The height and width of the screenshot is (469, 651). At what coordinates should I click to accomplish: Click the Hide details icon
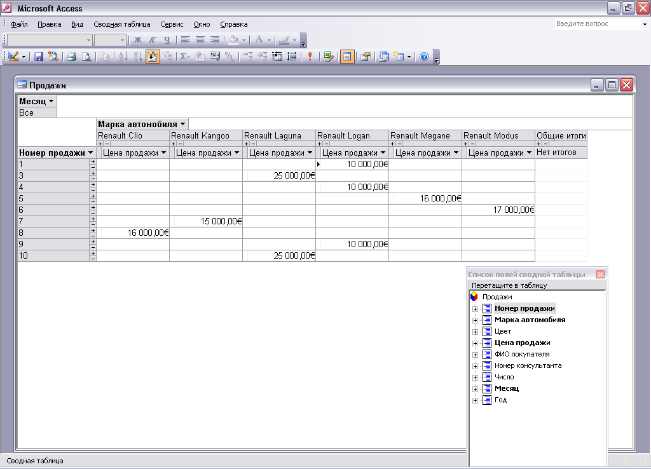coord(277,57)
